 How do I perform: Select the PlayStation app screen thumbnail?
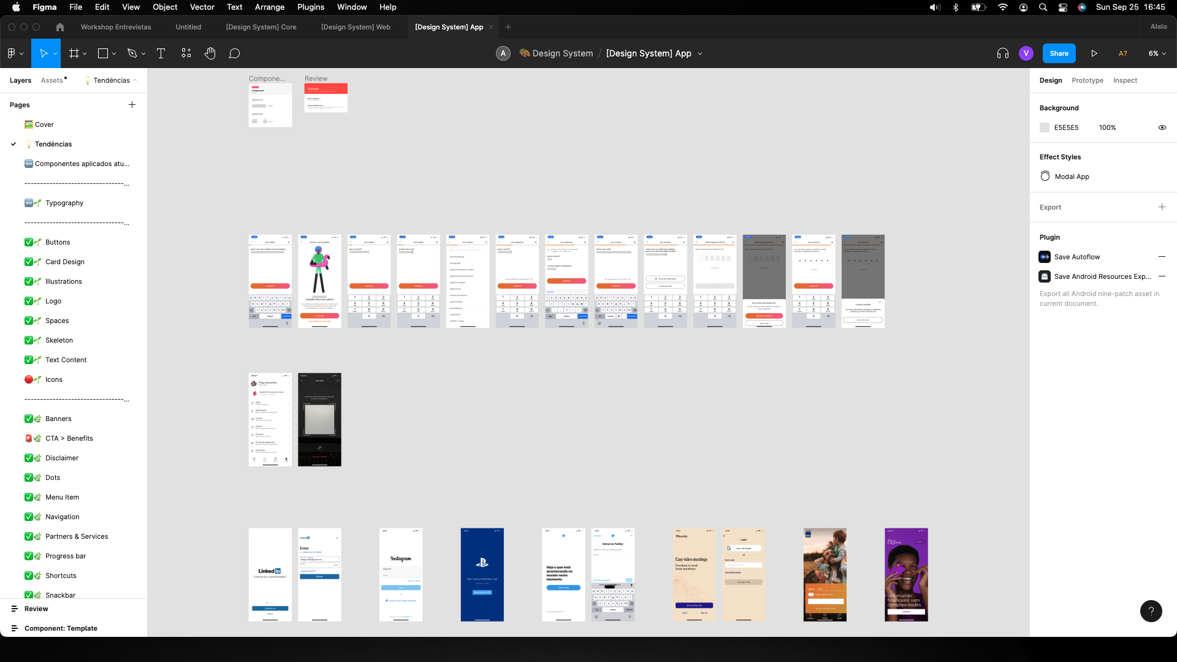pos(482,574)
